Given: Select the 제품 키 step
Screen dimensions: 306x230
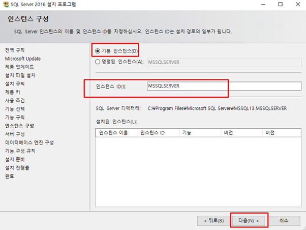Looking at the screenshot, I should pos(13,92).
